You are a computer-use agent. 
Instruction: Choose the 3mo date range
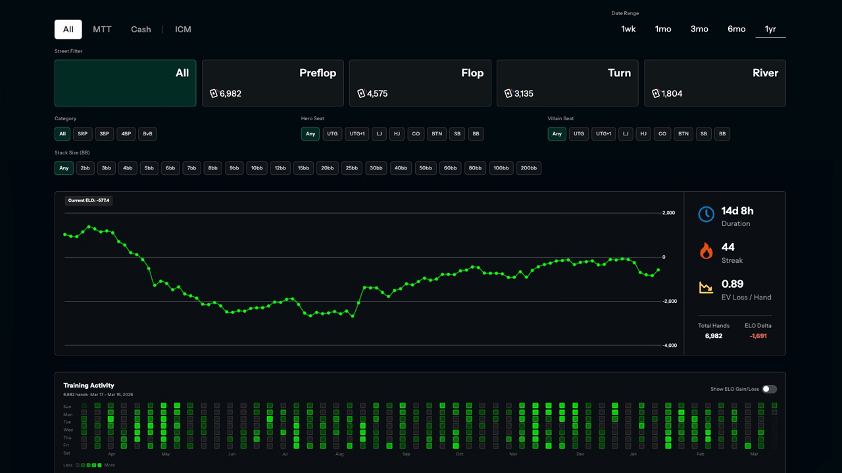click(x=699, y=28)
